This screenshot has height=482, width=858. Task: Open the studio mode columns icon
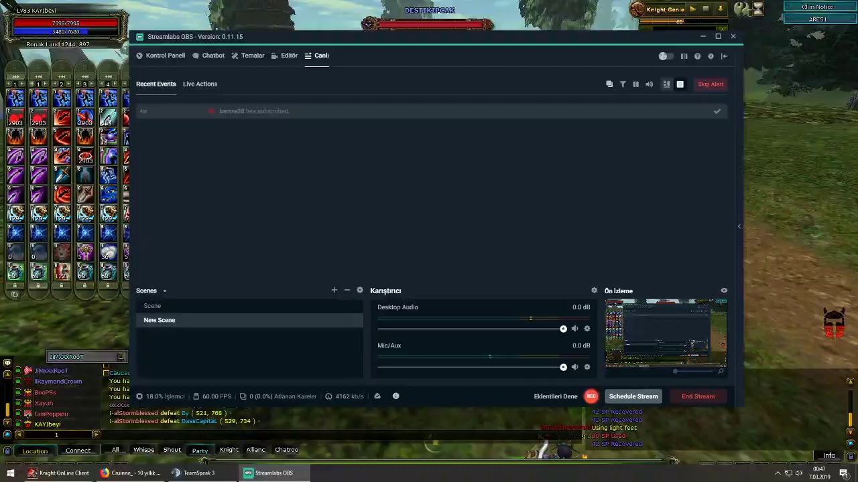[684, 56]
